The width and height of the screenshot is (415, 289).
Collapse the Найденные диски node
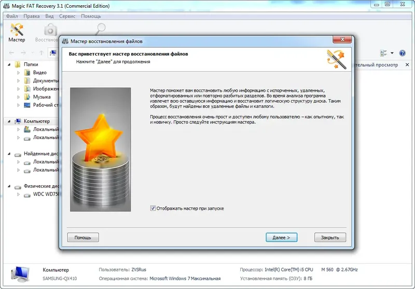tap(9, 154)
